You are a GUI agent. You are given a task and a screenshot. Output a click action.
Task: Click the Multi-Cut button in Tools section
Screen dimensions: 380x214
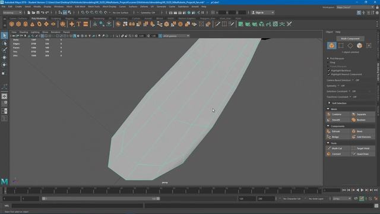(338, 148)
